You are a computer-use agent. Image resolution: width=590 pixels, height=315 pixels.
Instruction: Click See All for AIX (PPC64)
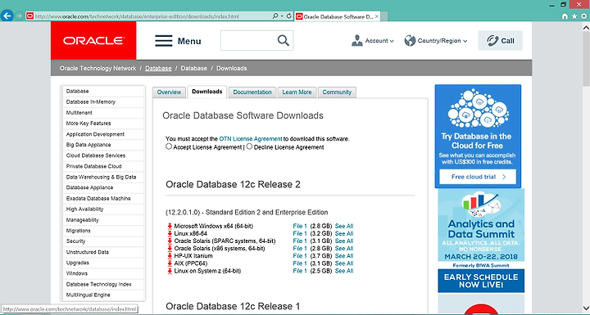click(x=344, y=263)
